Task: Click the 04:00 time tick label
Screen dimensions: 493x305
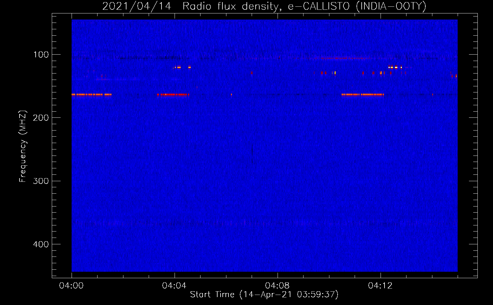Action: [71, 285]
